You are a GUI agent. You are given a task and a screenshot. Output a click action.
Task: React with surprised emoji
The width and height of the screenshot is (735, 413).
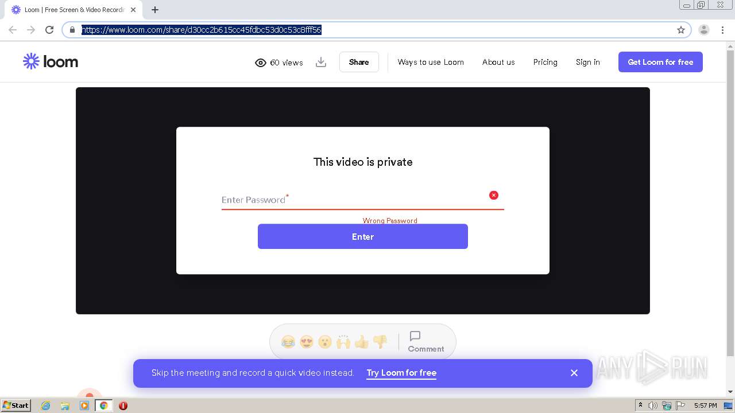325,342
